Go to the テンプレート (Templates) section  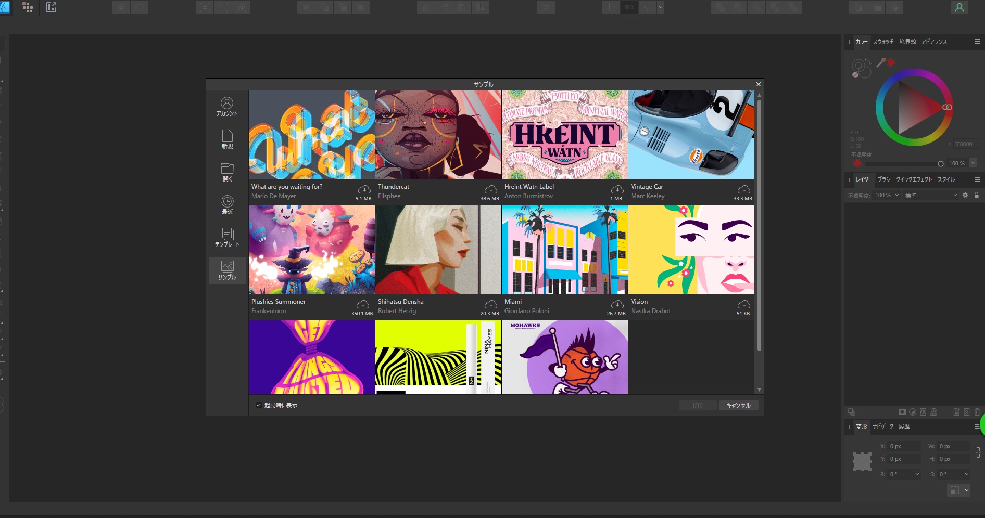click(227, 237)
